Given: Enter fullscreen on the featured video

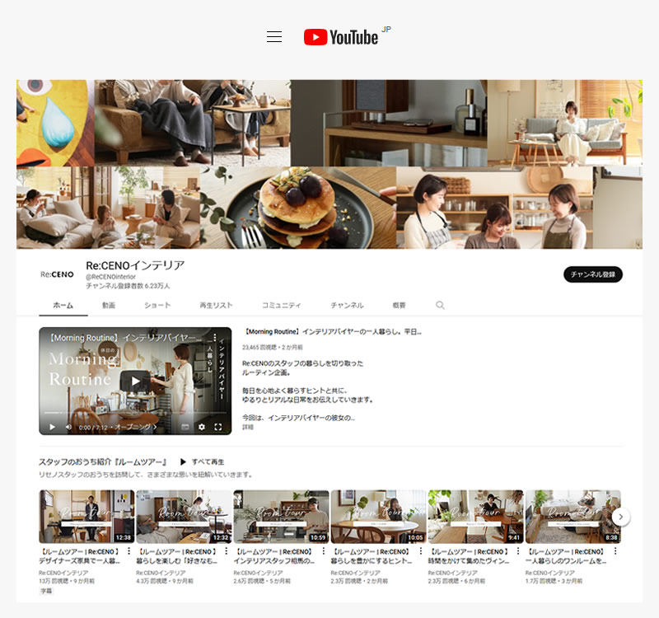Looking at the screenshot, I should (218, 427).
